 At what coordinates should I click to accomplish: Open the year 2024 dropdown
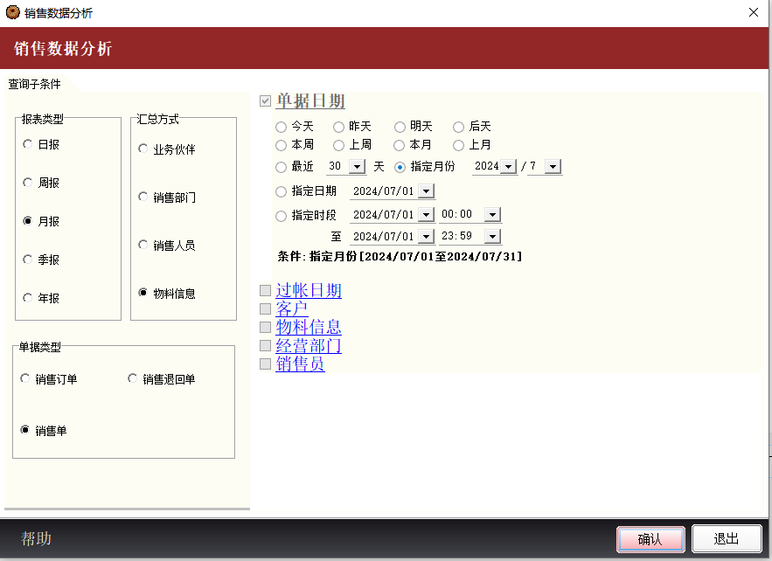click(x=509, y=166)
